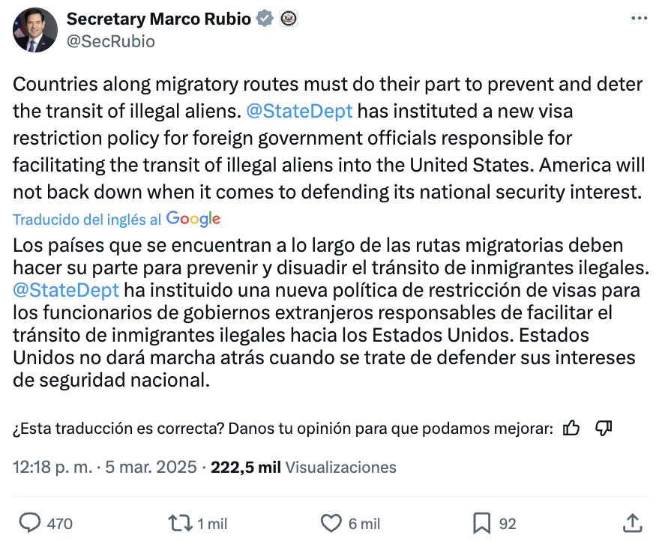Open @StateDept mention in English text
This screenshot has width=665, height=541.
299,111
